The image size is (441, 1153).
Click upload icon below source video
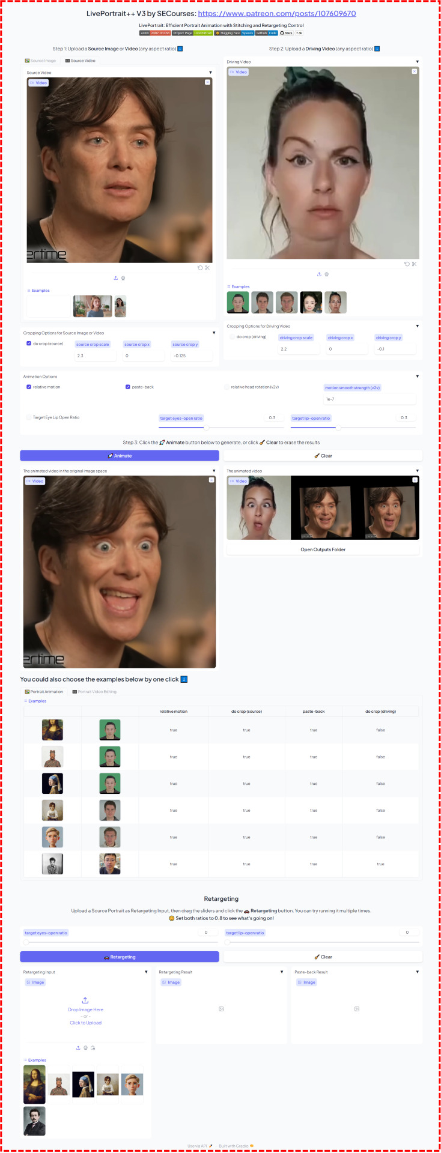click(x=116, y=278)
